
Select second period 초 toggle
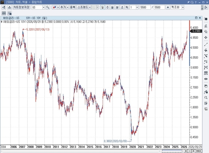pos(122,7)
